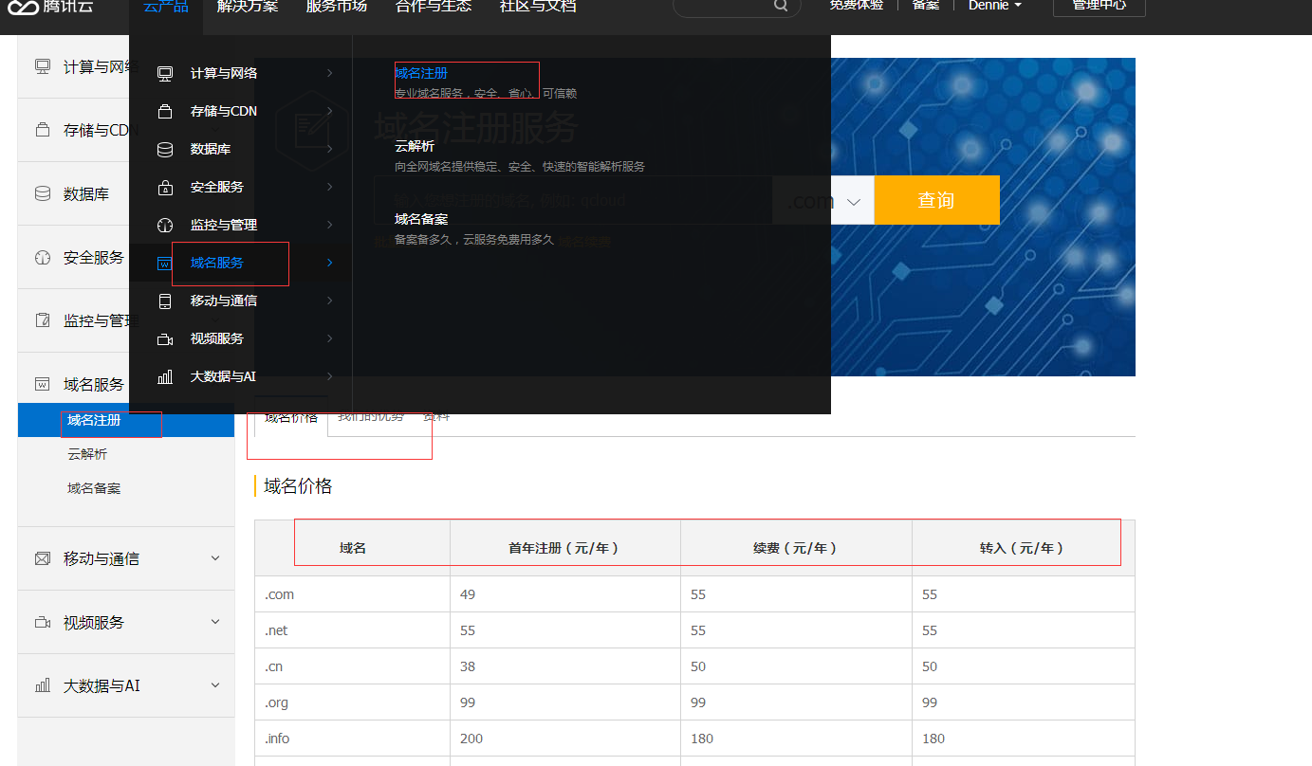Image resolution: width=1312 pixels, height=766 pixels.
Task: Open 服务市场 in top navigation
Action: click(x=336, y=7)
